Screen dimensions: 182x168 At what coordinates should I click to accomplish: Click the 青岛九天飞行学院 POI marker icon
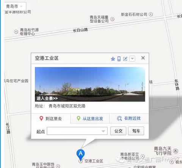click(x=176, y=151)
